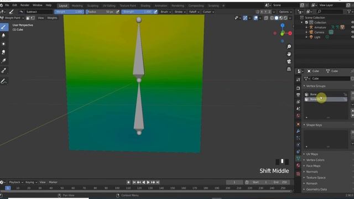The width and height of the screenshot is (354, 199).
Task: Switch to solid viewport shading
Action: coord(277,18)
